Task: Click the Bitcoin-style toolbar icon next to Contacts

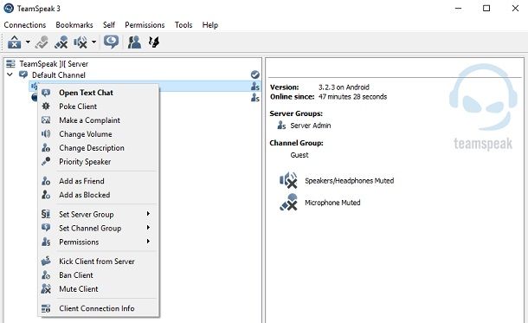Action: [x=154, y=42]
